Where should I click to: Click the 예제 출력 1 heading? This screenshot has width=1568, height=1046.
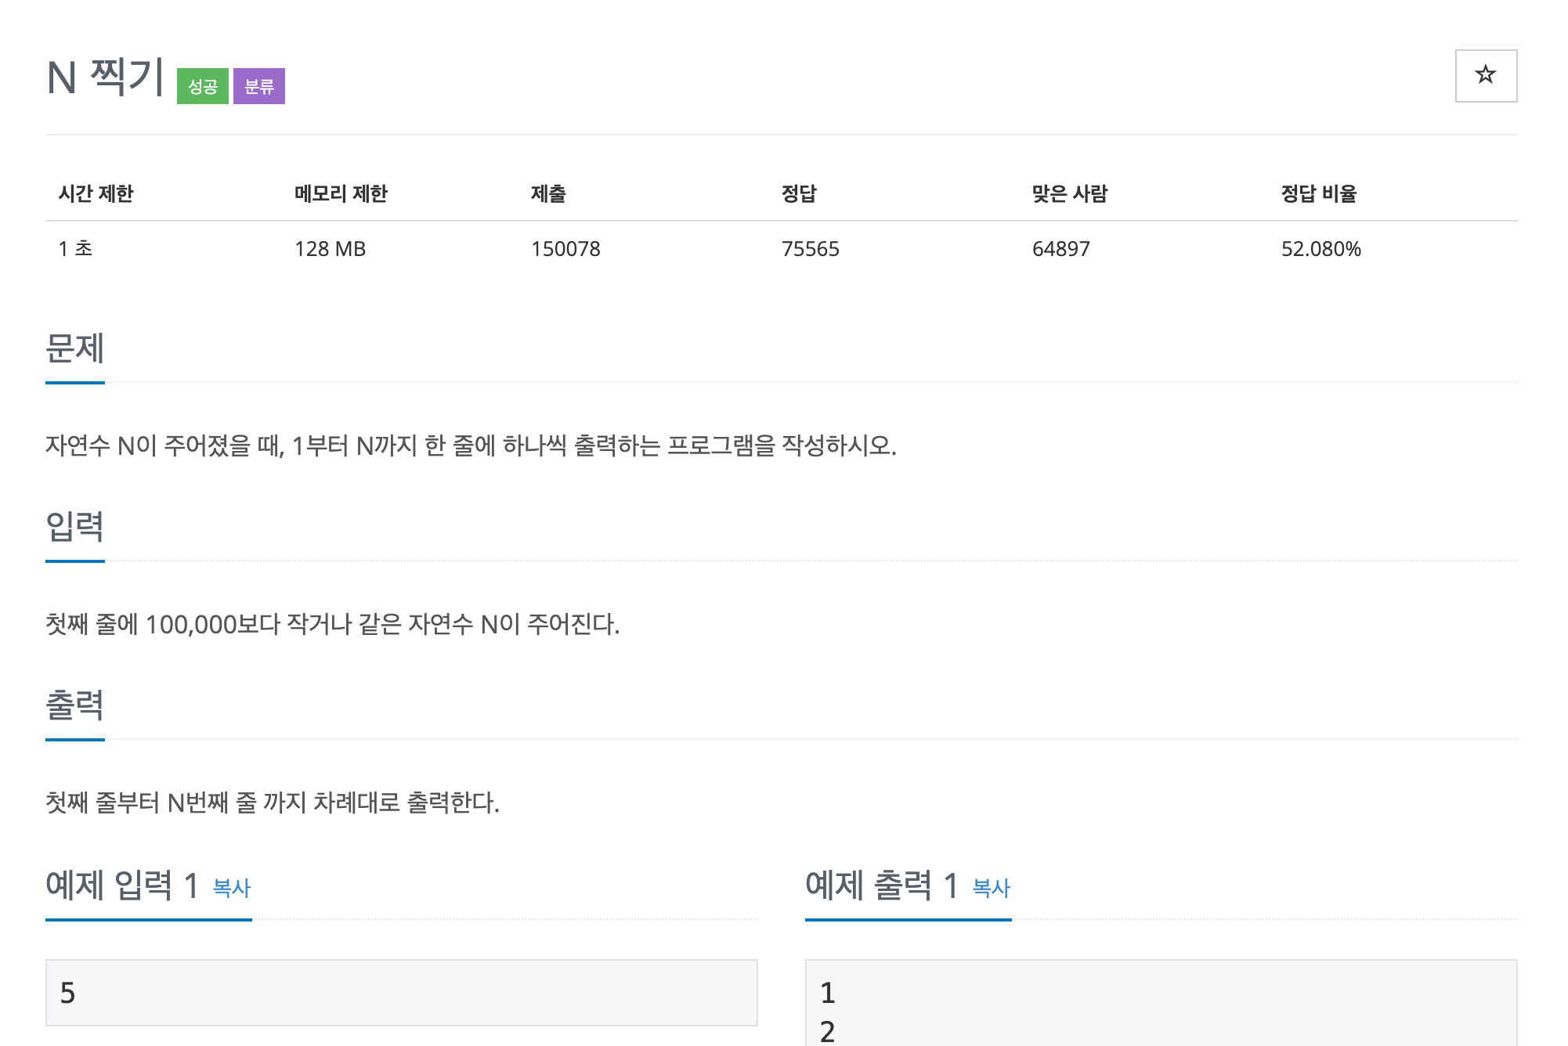pyautogui.click(x=881, y=885)
